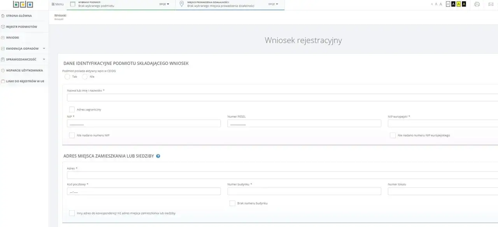
Task: Open 'Linki do rejestrów w UE'
Action: [x=25, y=81]
